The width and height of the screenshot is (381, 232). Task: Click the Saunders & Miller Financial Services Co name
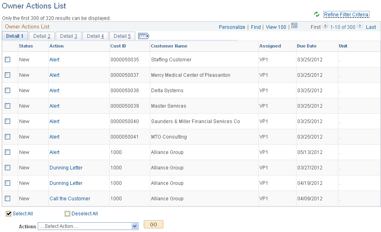tap(195, 121)
